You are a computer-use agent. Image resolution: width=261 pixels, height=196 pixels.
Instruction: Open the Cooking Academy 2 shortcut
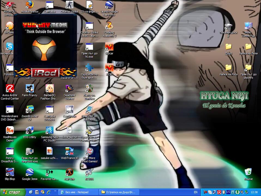click(109, 26)
